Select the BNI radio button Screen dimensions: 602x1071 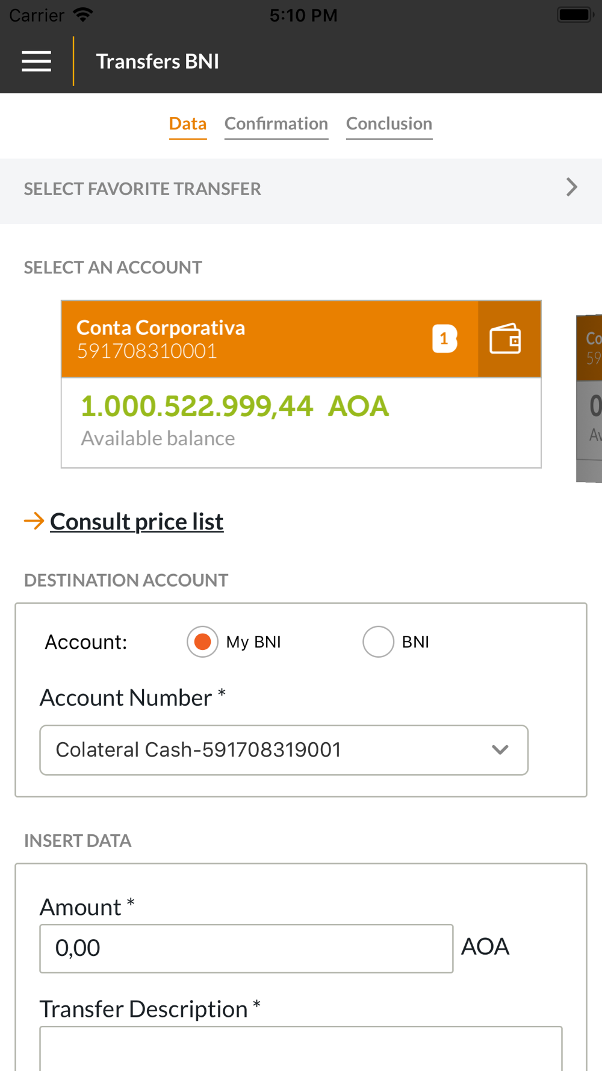tap(378, 642)
